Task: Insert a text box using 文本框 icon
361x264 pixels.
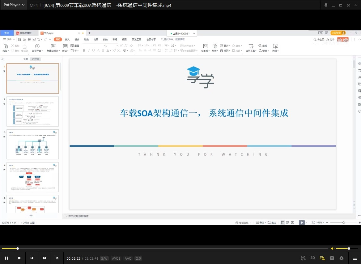Action: (205, 46)
